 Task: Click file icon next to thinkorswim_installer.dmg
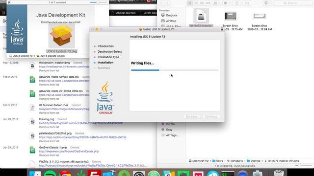32,66
